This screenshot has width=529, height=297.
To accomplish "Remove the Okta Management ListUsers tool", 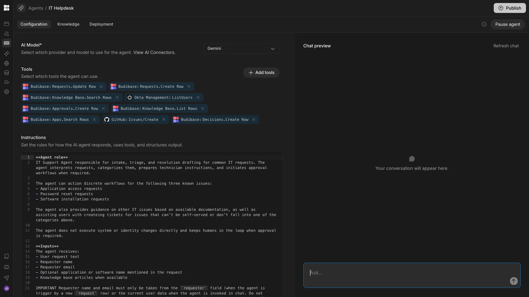I will pos(198,97).
